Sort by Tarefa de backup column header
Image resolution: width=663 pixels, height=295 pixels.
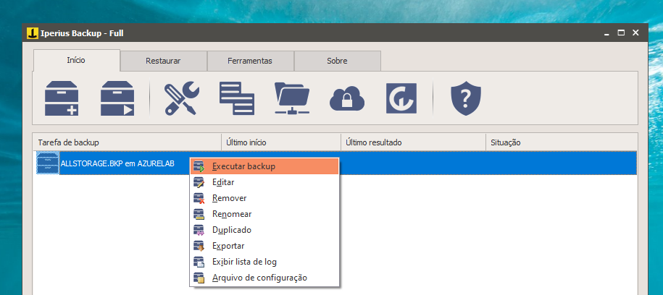(128, 142)
